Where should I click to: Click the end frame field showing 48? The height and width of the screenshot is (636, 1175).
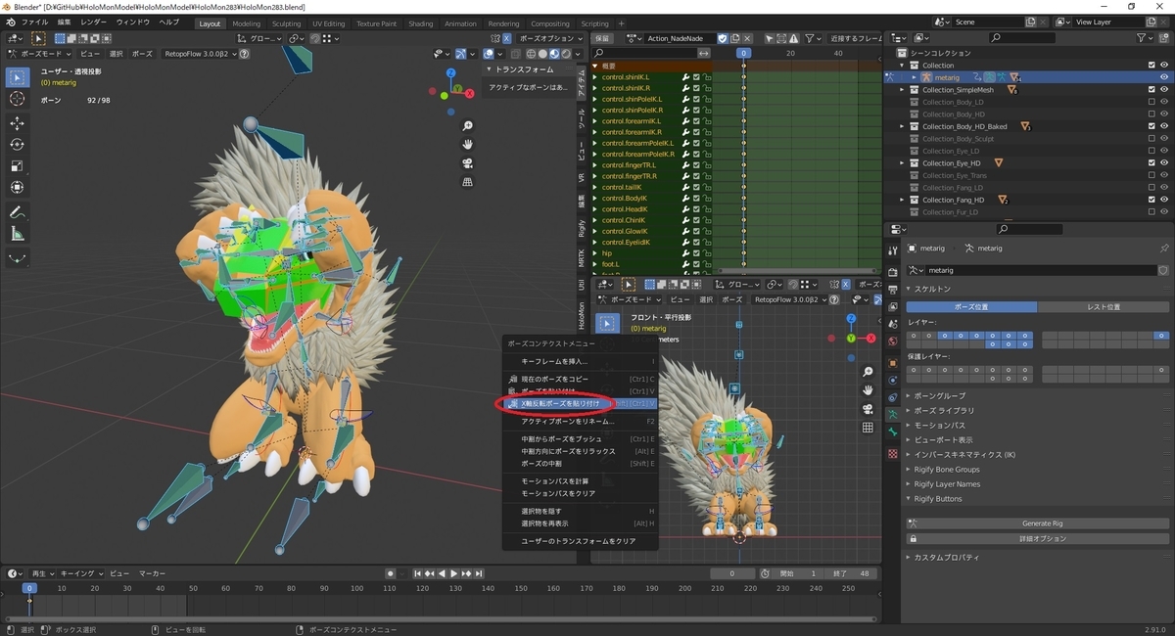[x=851, y=573]
